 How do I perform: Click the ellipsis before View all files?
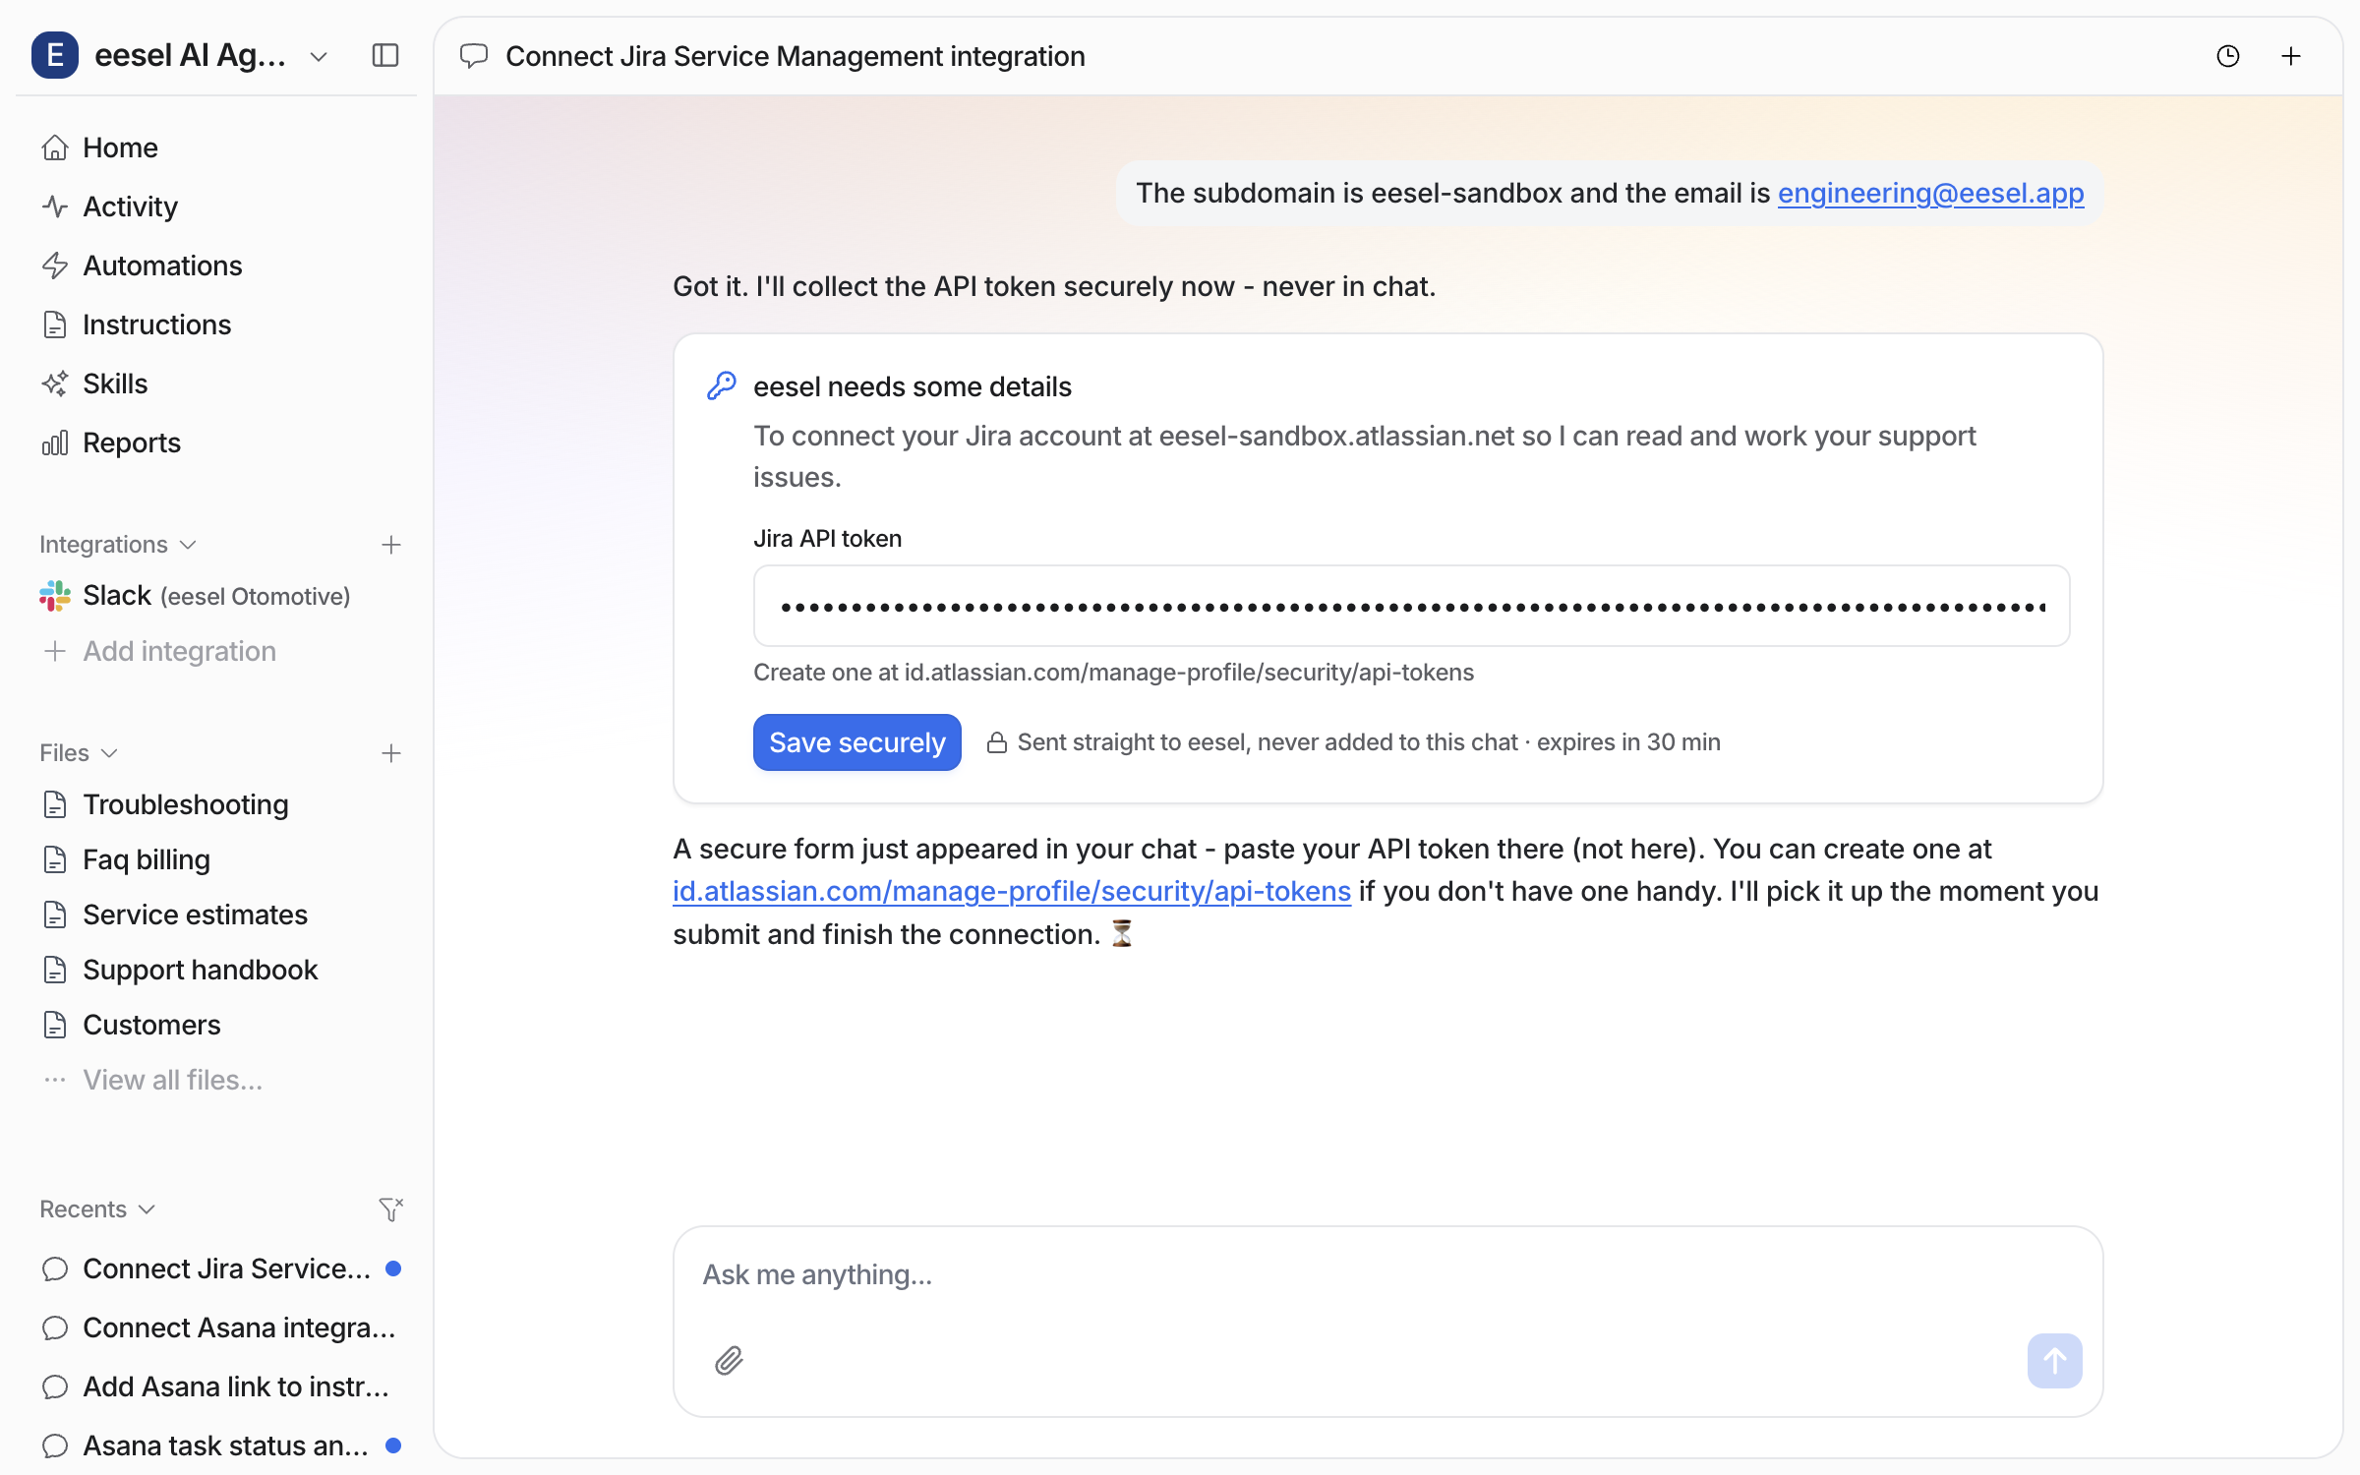click(55, 1080)
